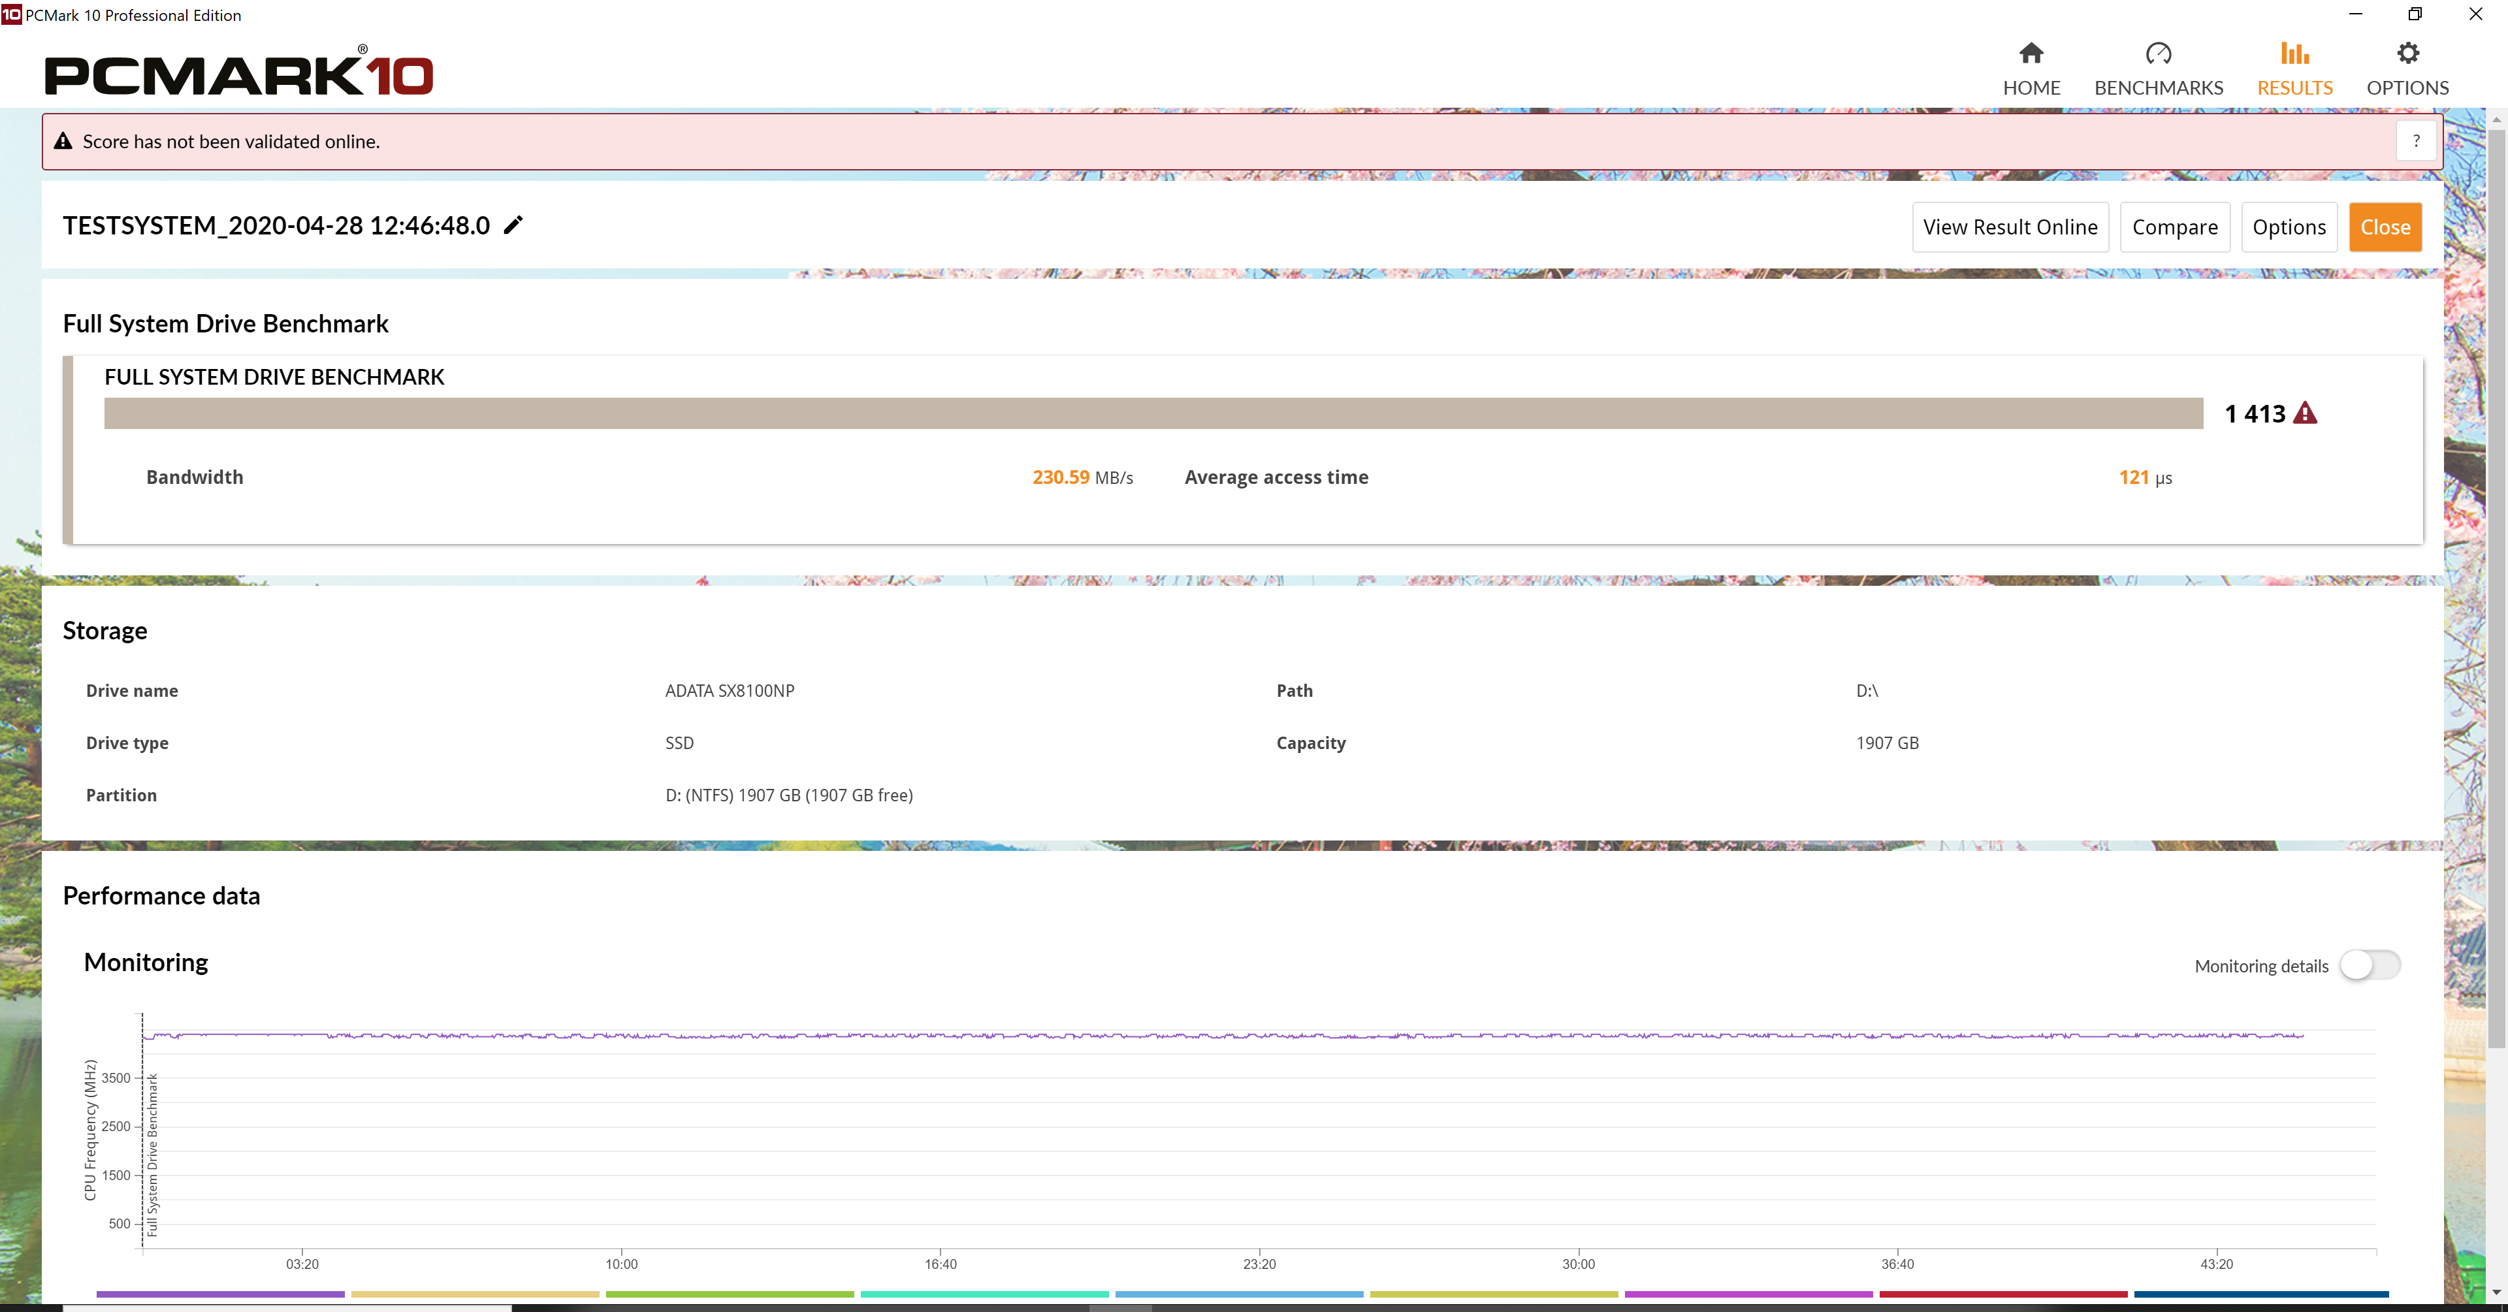Click the average access time value 121 µs
The height and width of the screenshot is (1312, 2508).
click(x=2145, y=477)
